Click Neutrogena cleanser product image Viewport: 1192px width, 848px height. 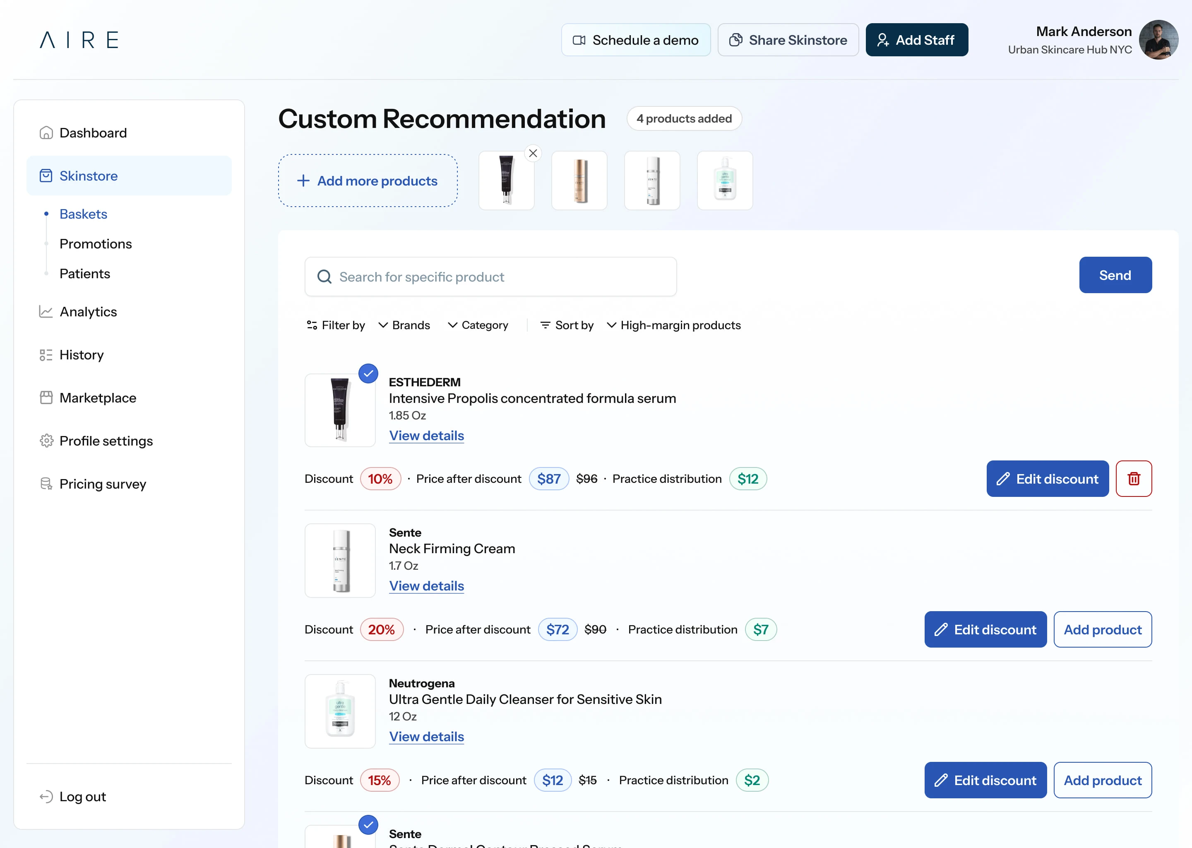pos(340,711)
